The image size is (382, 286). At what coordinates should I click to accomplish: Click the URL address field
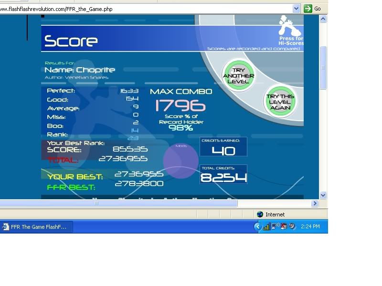[143, 9]
